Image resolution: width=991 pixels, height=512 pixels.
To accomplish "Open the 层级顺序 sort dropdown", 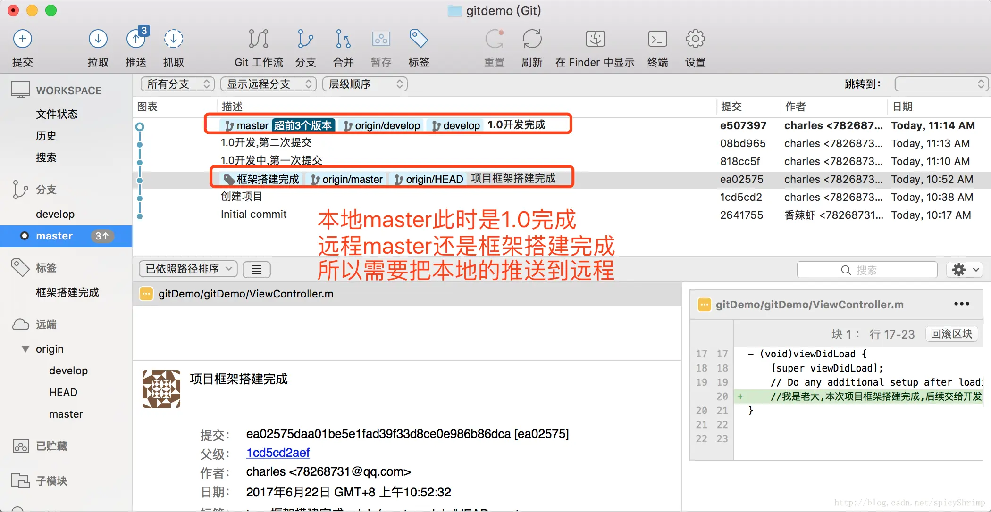I will [365, 84].
